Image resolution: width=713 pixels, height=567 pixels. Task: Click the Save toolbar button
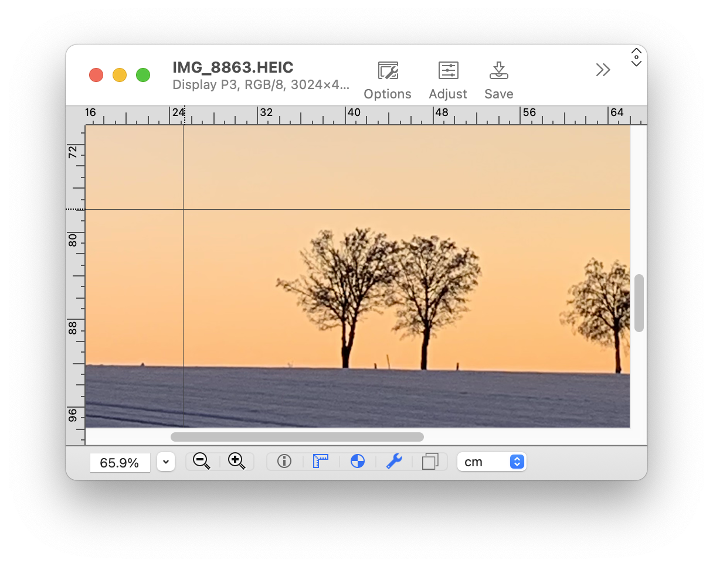click(499, 81)
